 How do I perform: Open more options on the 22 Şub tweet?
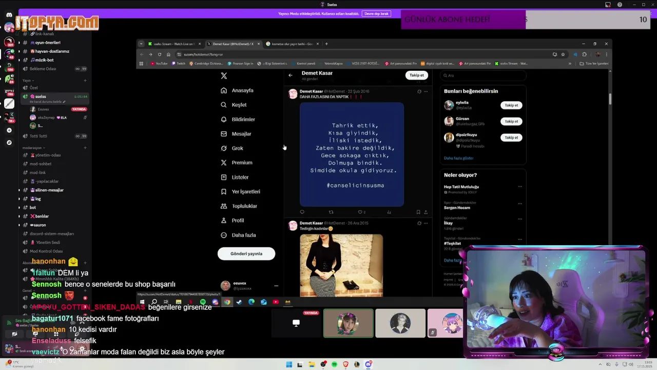coord(426,91)
